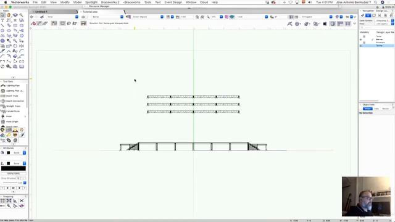Select the Data tab in Object Info
Viewport: 395px width, 222px height.
tap(376, 109)
